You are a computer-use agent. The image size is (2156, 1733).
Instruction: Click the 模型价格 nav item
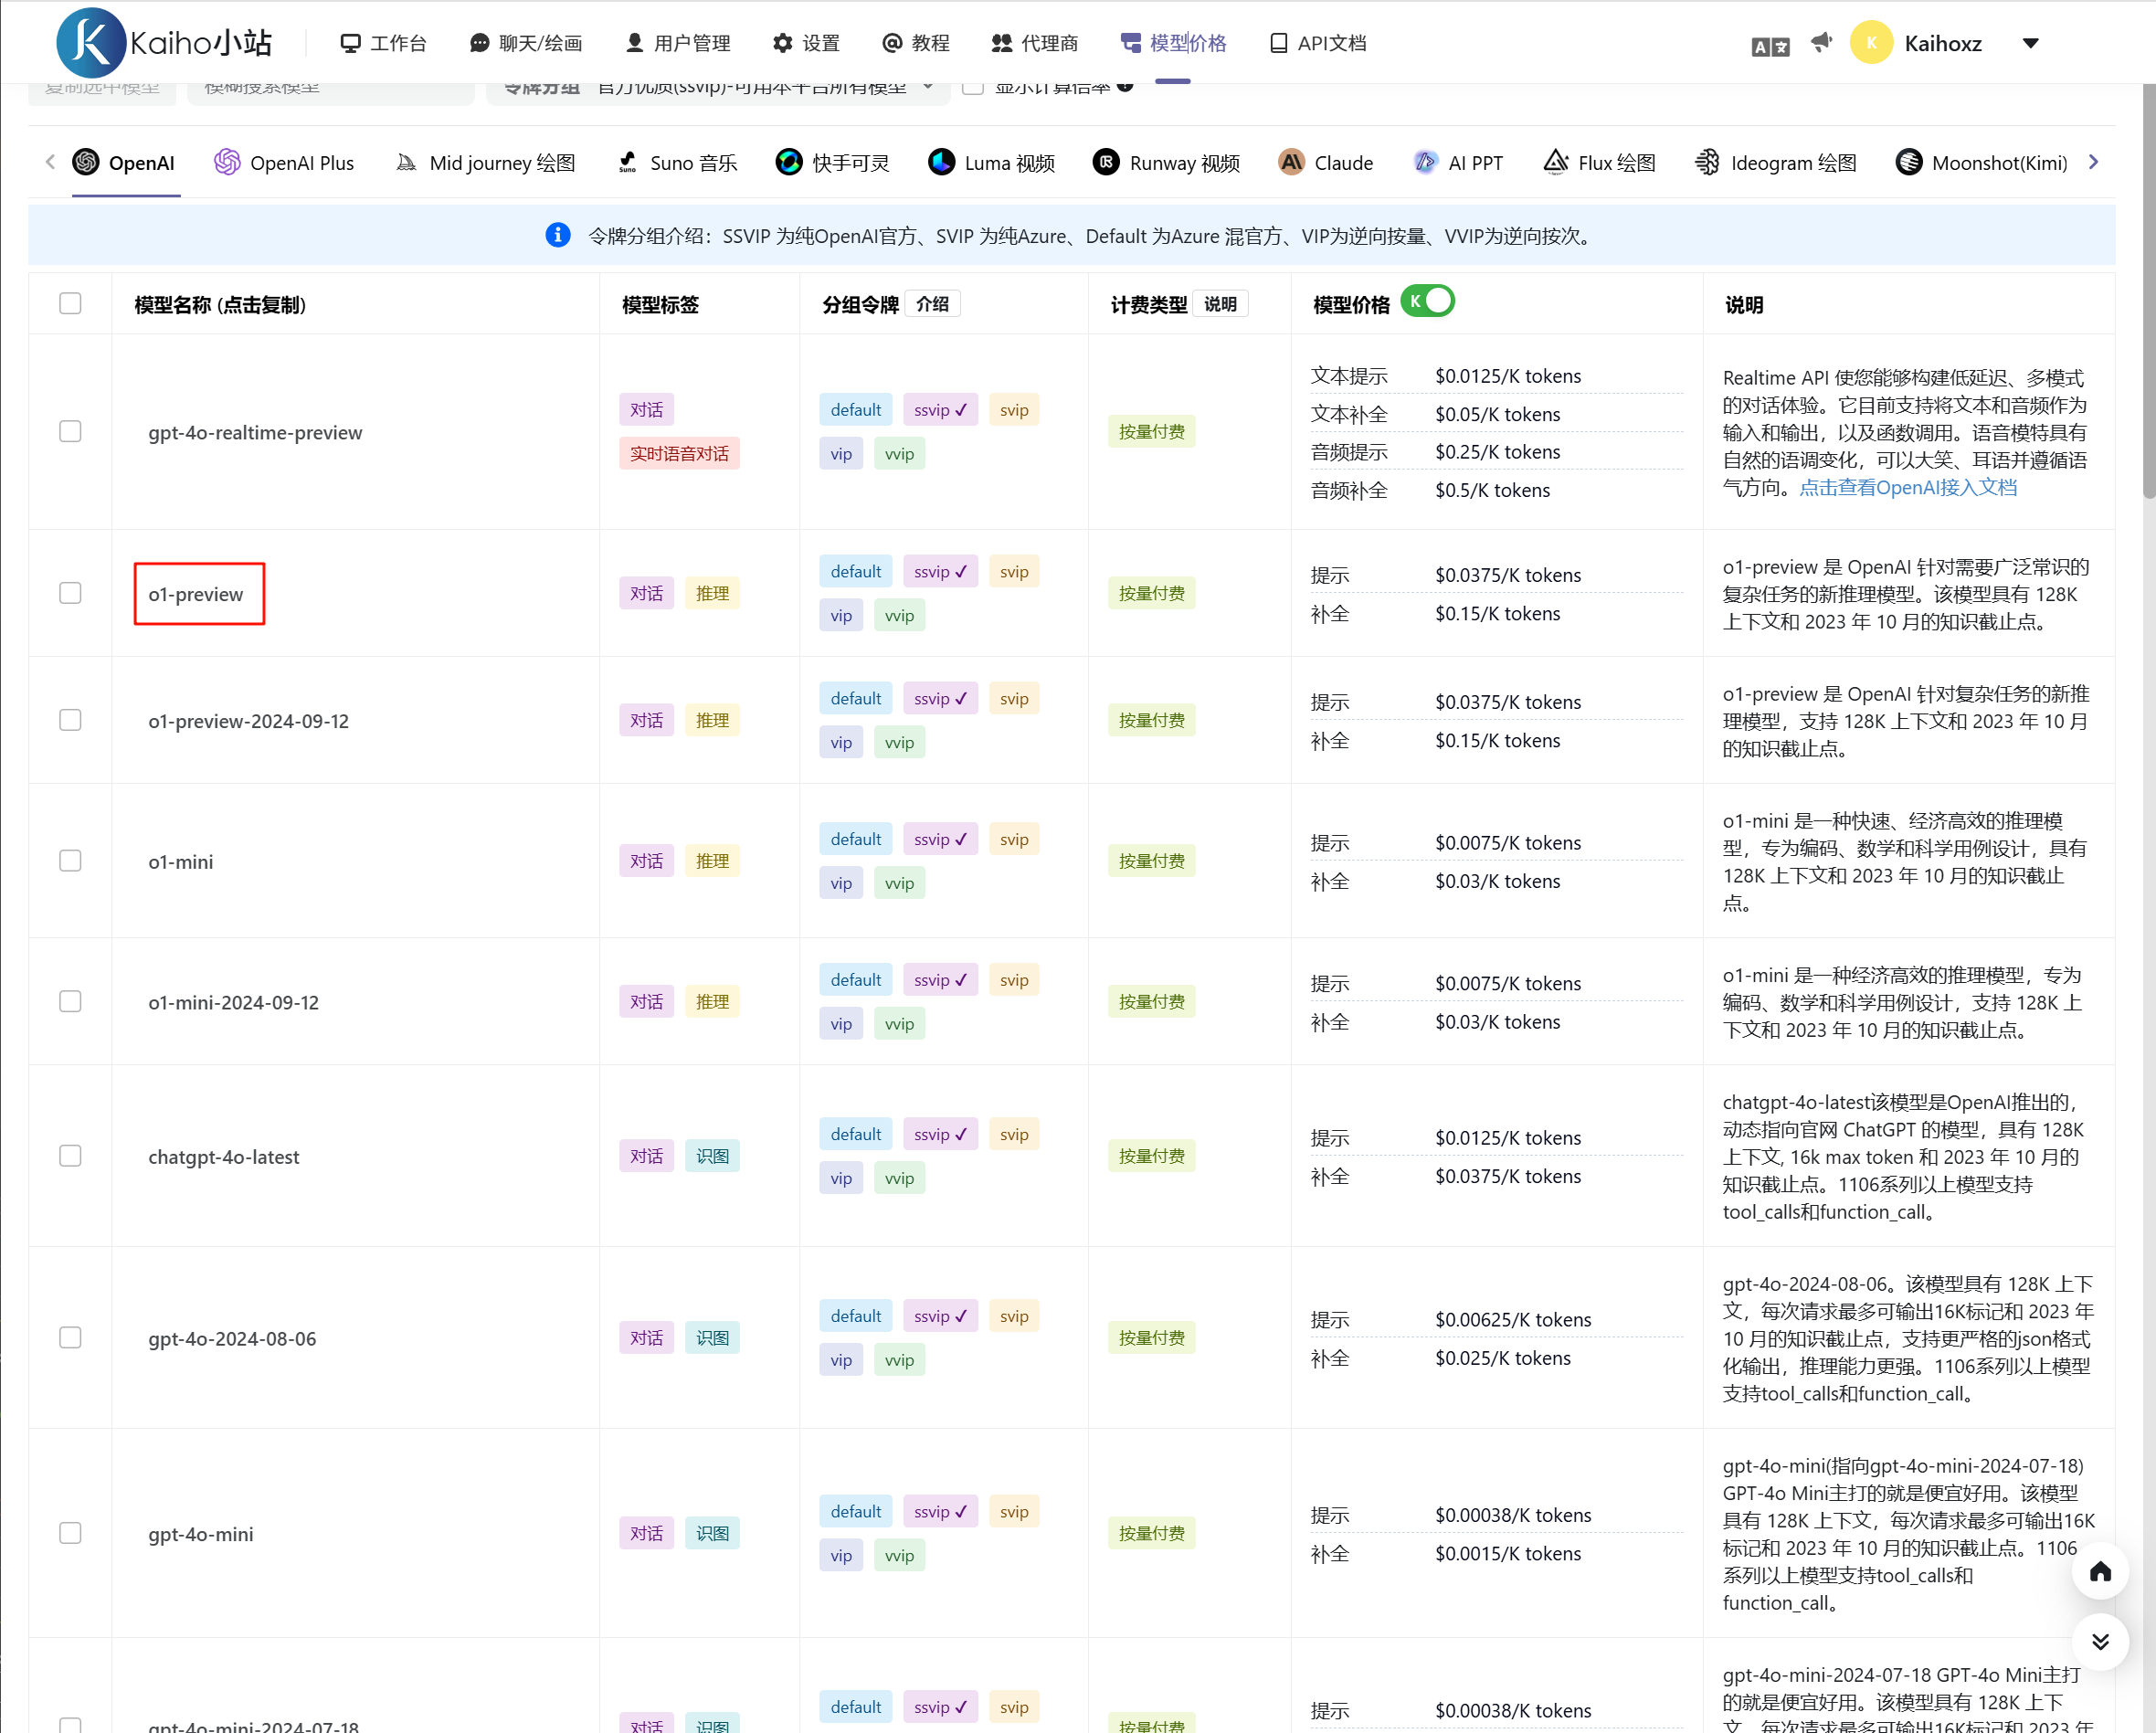(1174, 43)
